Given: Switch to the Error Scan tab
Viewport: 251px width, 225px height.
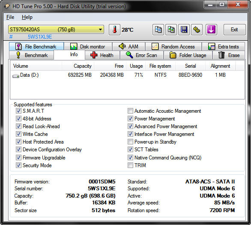Looking at the screenshot, I should [141, 55].
